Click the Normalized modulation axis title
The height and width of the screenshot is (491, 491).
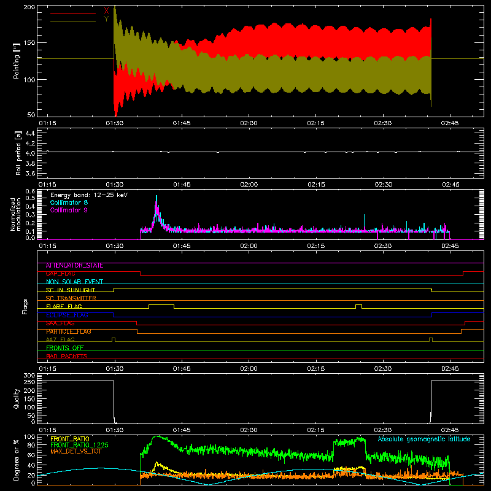click(15, 214)
